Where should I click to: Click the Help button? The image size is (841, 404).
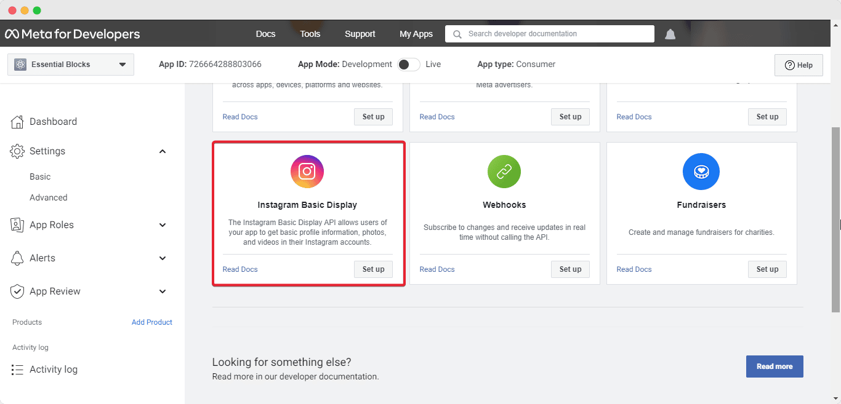799,65
